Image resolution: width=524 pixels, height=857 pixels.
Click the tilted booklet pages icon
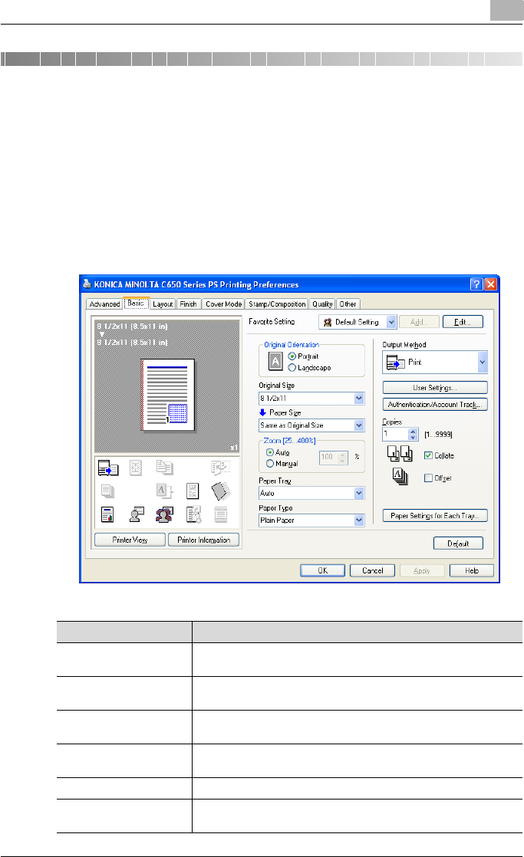tap(222, 491)
